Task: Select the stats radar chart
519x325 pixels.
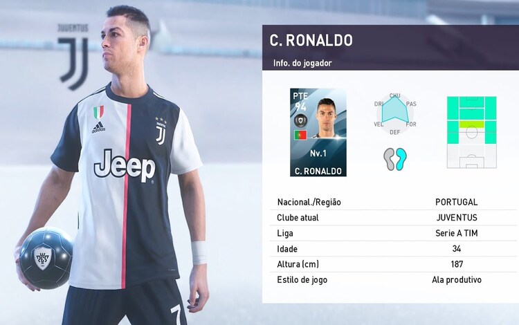Action: point(395,113)
